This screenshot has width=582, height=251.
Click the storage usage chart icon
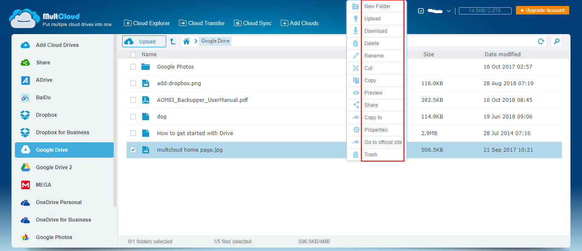pyautogui.click(x=421, y=11)
